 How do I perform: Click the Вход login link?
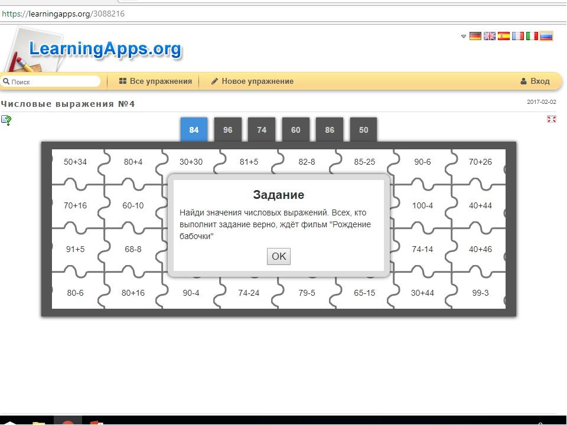[x=535, y=81]
